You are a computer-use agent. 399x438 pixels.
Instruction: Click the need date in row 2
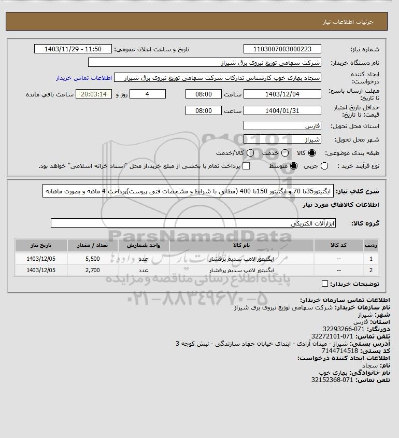point(41,270)
